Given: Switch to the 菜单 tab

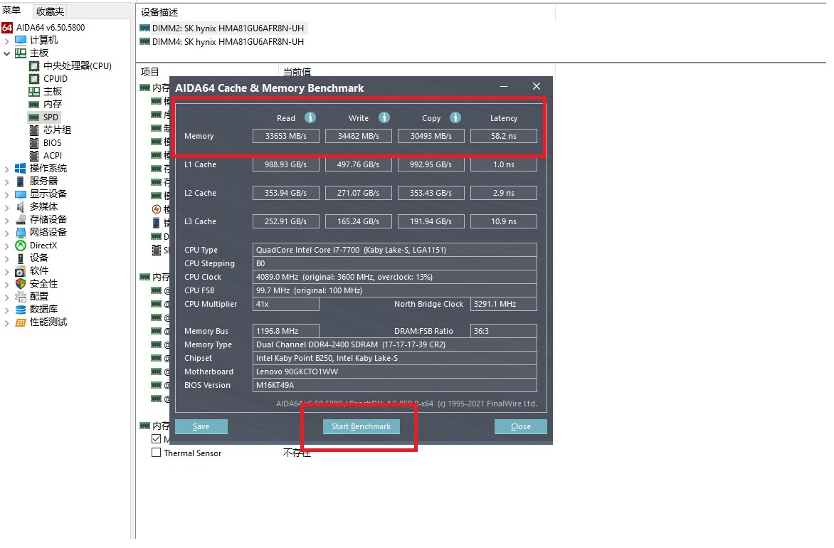Looking at the screenshot, I should coord(11,10).
